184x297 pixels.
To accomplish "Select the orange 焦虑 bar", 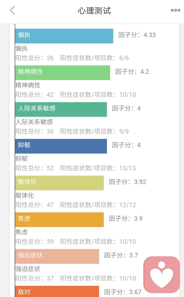I will [59, 220].
